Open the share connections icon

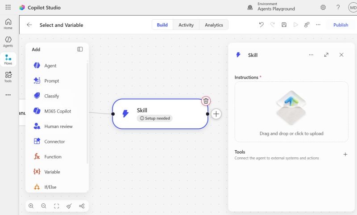[x=307, y=25]
